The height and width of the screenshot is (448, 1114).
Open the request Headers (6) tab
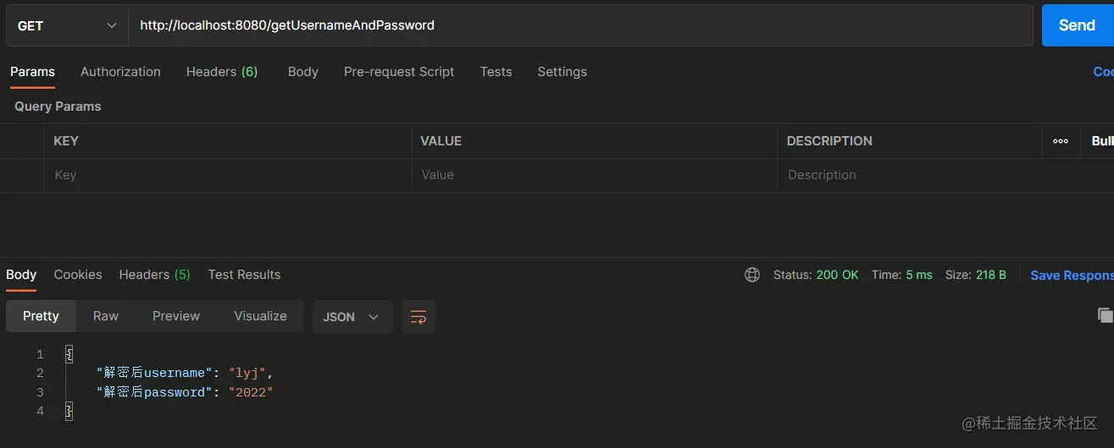(221, 72)
